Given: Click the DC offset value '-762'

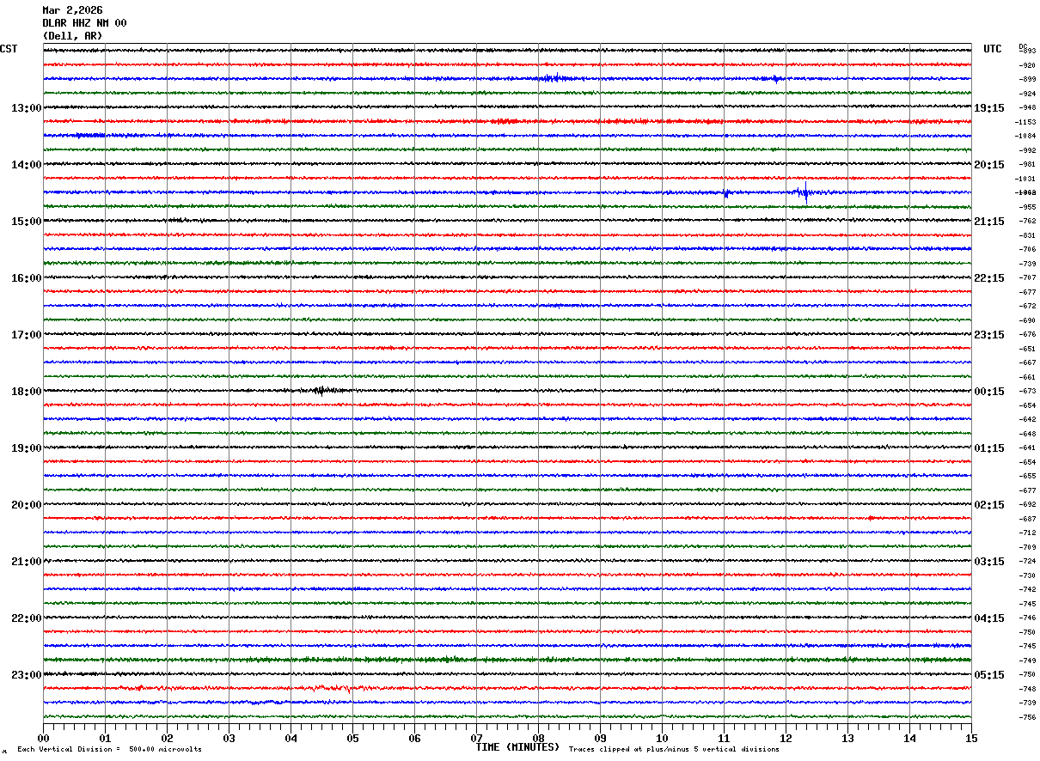Looking at the screenshot, I should (x=1027, y=222).
